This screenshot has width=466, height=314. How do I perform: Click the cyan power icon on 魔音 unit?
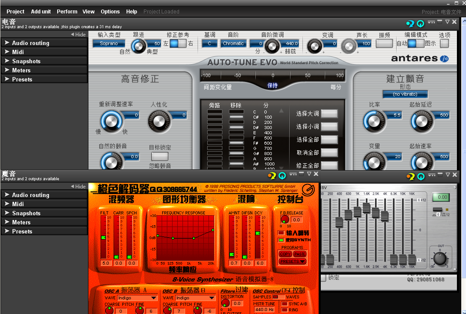tap(282, 175)
